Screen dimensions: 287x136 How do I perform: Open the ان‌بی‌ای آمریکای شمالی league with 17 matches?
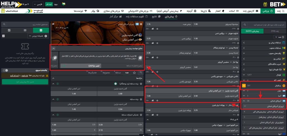click(263, 106)
